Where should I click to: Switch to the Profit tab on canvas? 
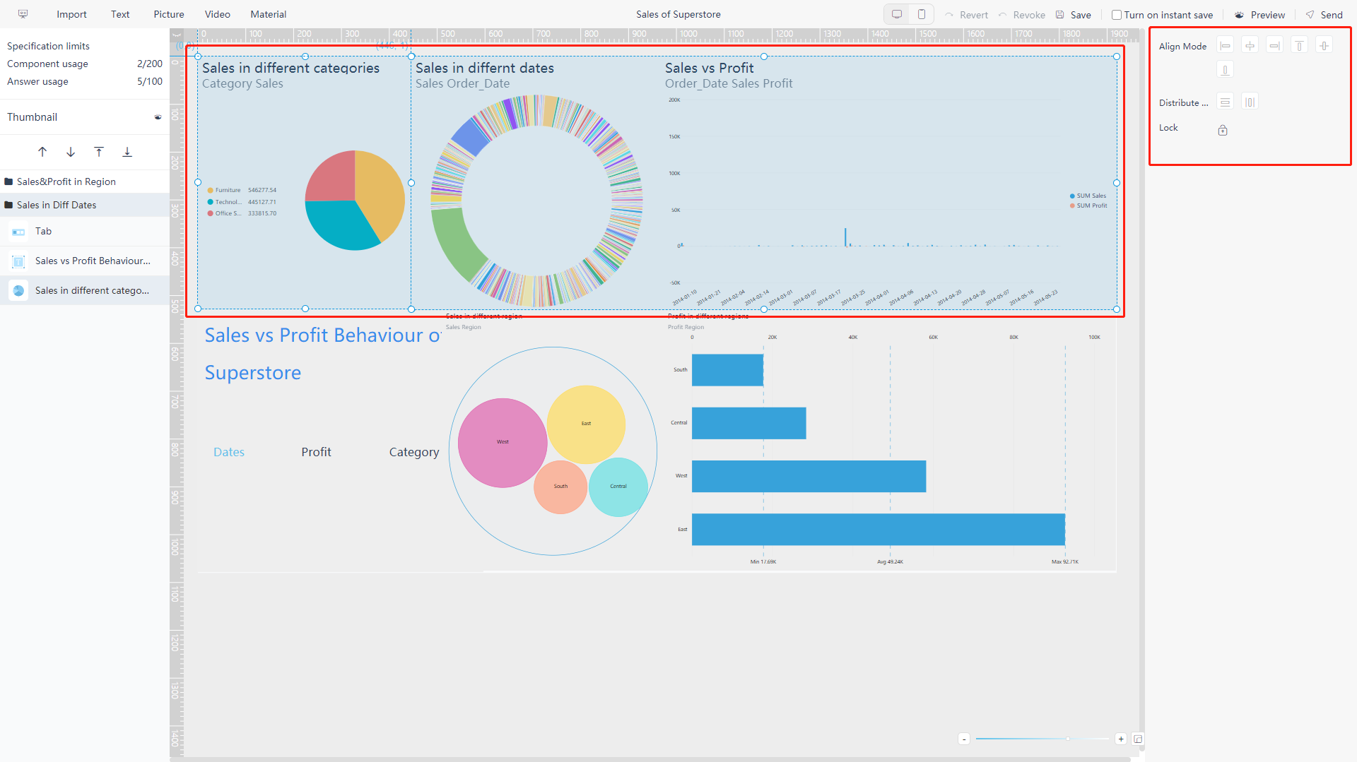click(316, 452)
